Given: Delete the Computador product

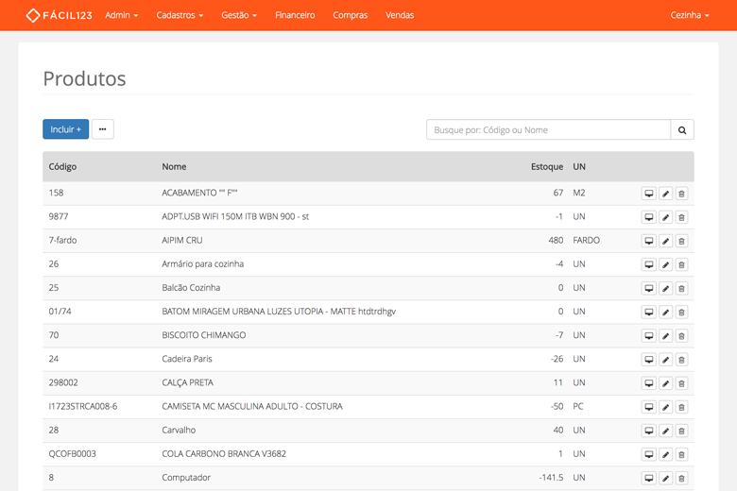Looking at the screenshot, I should coord(681,478).
